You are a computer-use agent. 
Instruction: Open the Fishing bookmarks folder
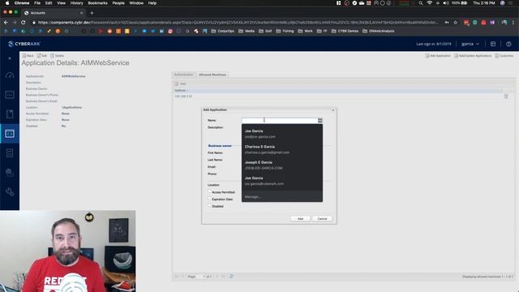285,31
